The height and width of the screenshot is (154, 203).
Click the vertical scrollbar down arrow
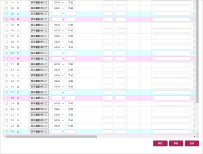tap(197, 134)
